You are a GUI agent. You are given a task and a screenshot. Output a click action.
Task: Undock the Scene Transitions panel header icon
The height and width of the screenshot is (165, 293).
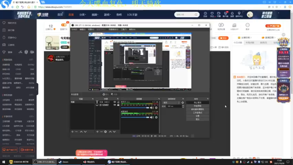tap(183, 99)
